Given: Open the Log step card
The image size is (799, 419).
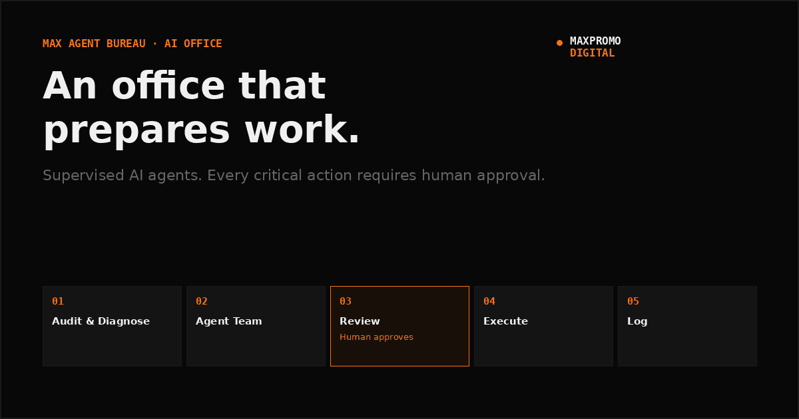Looking at the screenshot, I should pos(687,326).
